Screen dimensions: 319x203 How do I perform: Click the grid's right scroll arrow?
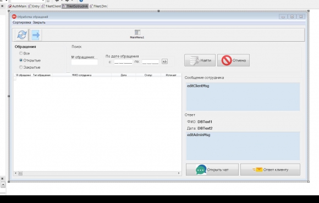[x=179, y=173]
